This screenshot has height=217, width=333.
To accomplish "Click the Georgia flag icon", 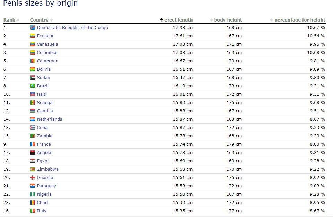I will point(33,178).
